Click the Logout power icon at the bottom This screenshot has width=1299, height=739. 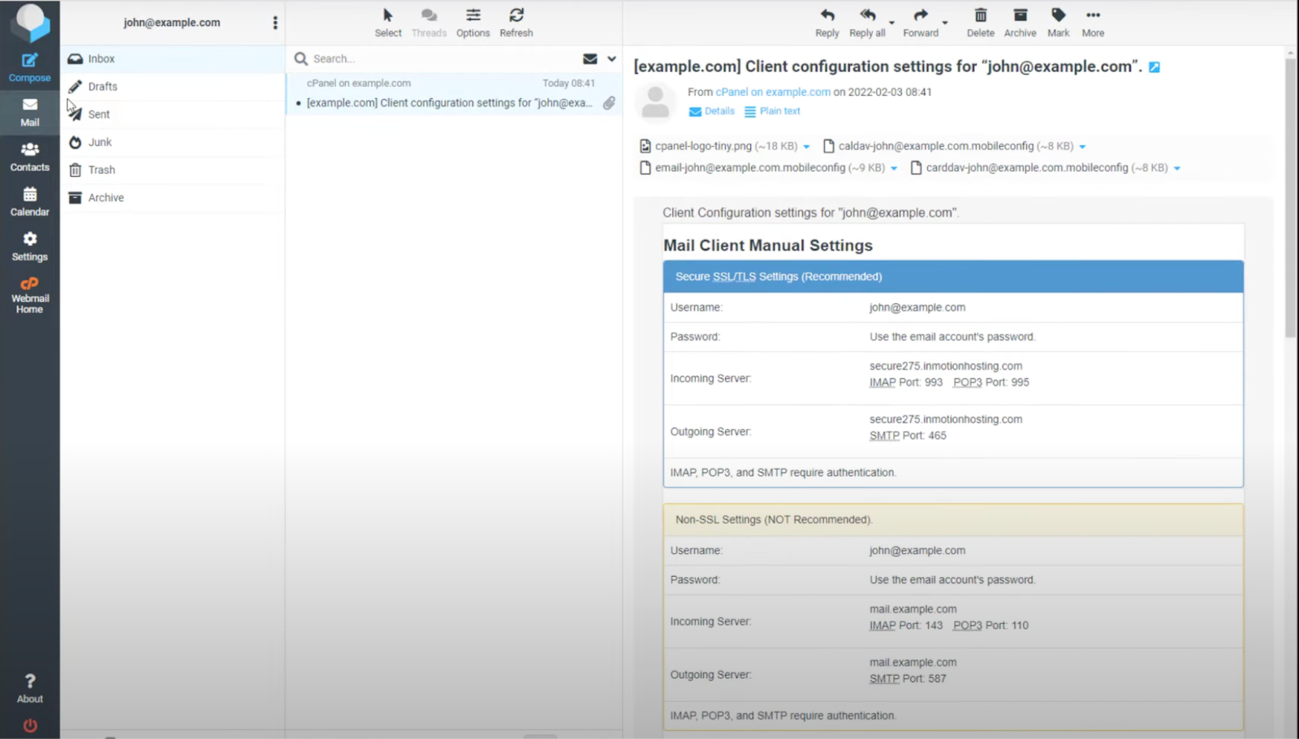(30, 724)
